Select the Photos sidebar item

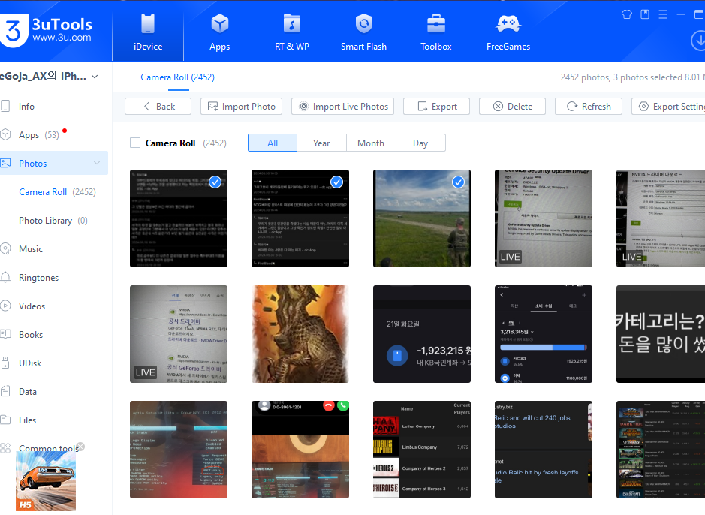pyautogui.click(x=54, y=163)
